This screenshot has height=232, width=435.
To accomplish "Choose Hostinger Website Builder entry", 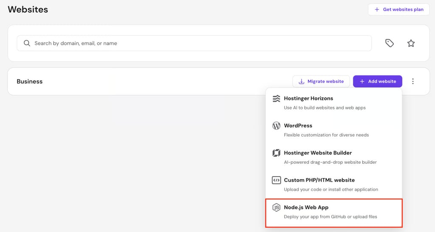I will [x=334, y=157].
